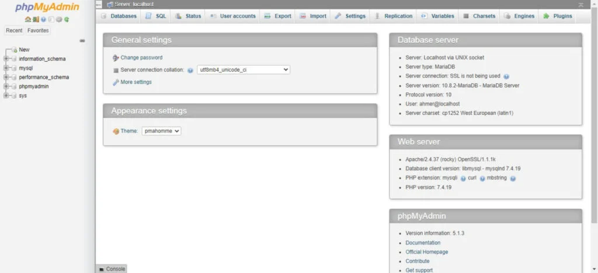The width and height of the screenshot is (598, 273).
Task: Click the Contribute link
Action: coord(417,261)
